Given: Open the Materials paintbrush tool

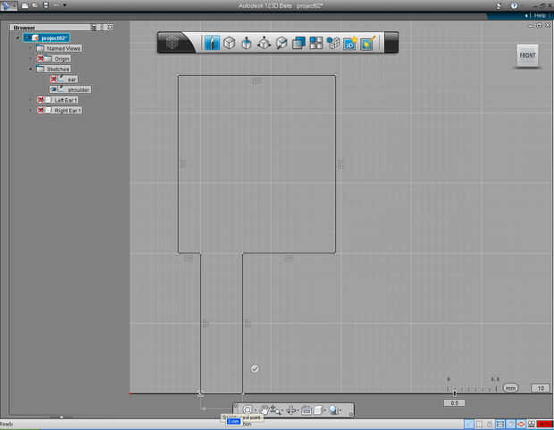Looking at the screenshot, I should pyautogui.click(x=368, y=43).
